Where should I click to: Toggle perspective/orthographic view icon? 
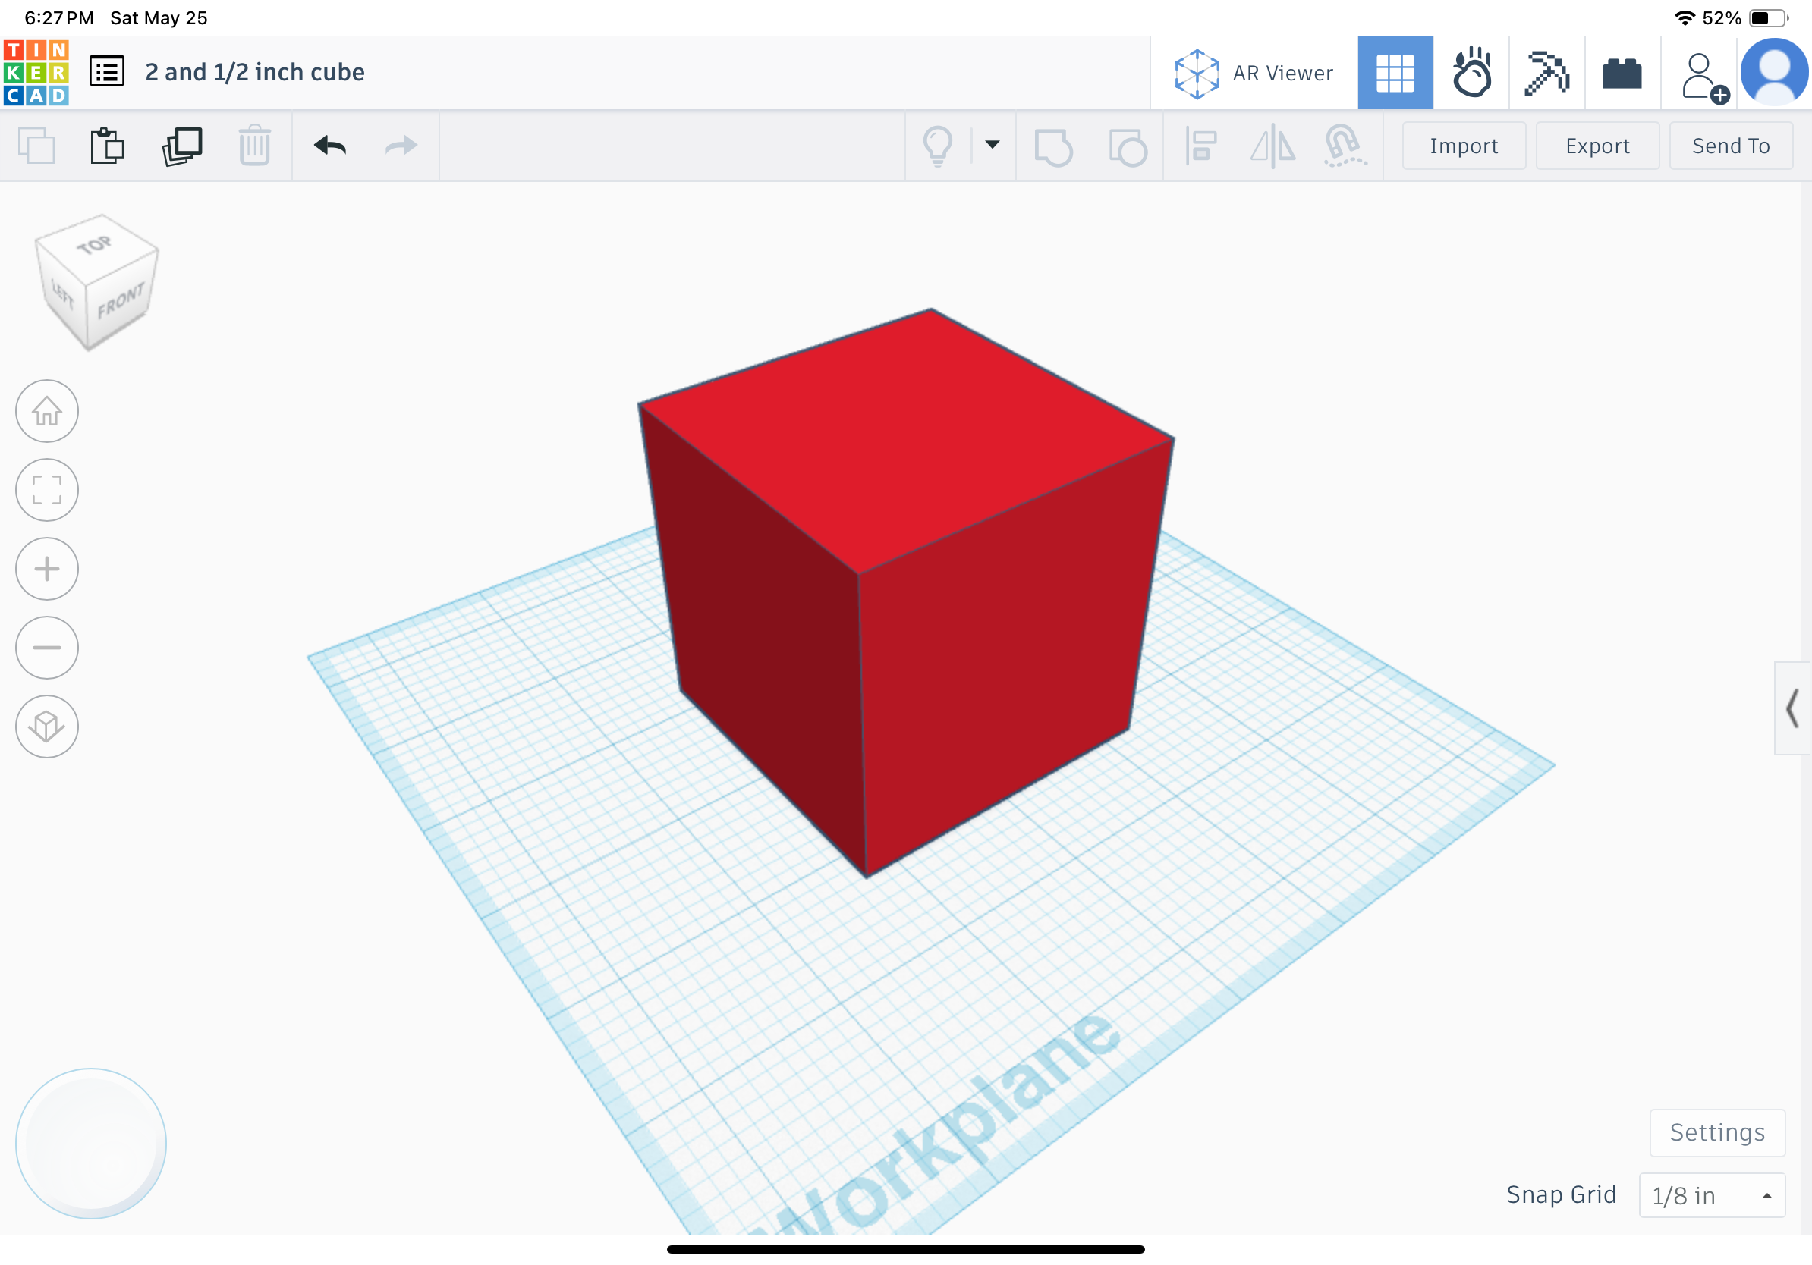[x=47, y=727]
